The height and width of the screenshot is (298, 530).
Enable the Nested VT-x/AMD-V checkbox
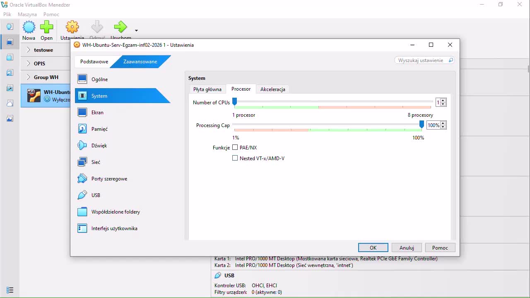click(x=235, y=158)
